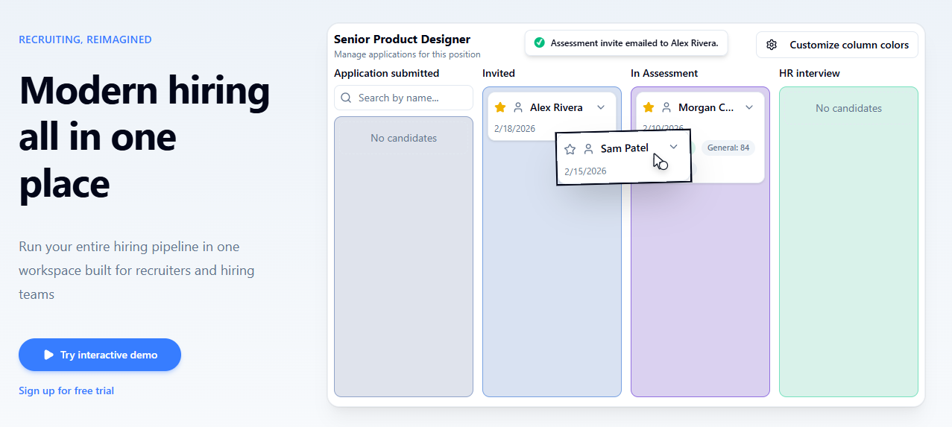Viewport: 952px width, 427px height.
Task: Click the person icon beside Alex Rivera
Action: pos(518,107)
